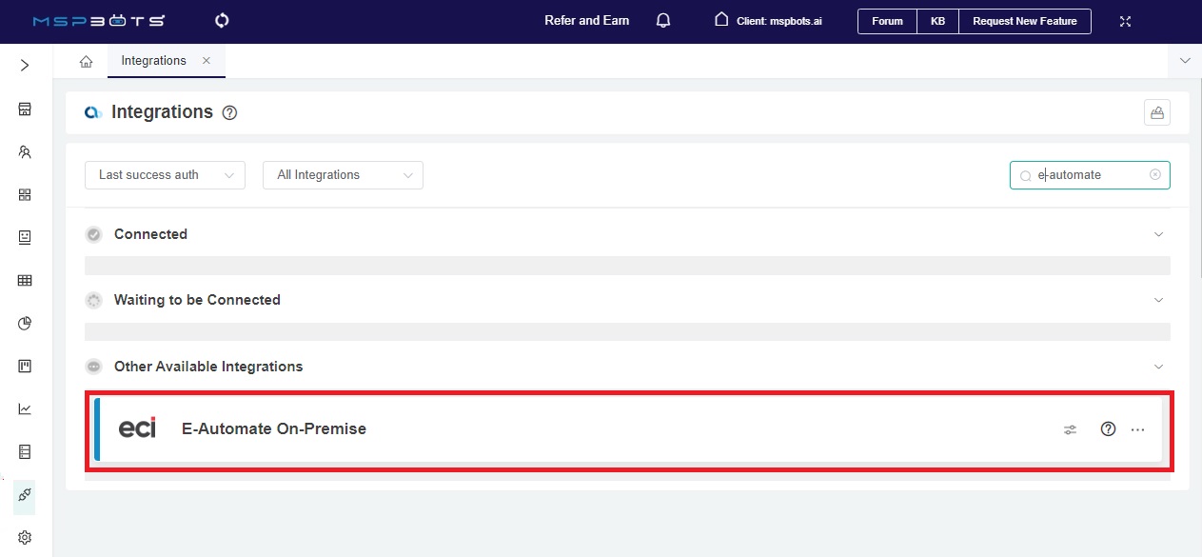This screenshot has width=1202, height=557.
Task: Click the Integrations plug icon in sidebar
Action: click(25, 495)
